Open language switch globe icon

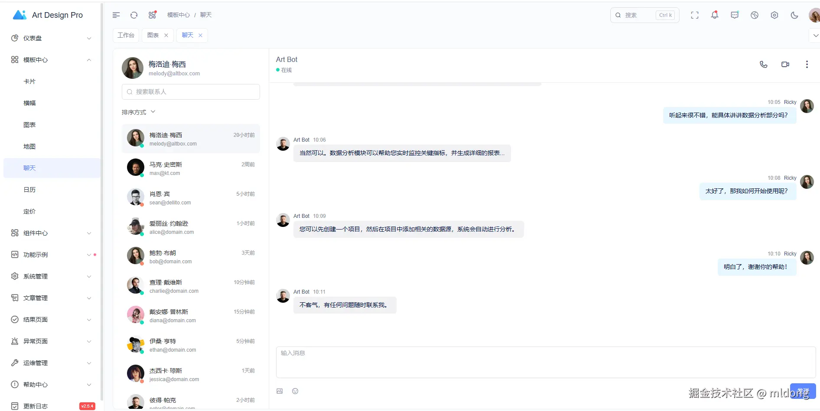click(755, 15)
